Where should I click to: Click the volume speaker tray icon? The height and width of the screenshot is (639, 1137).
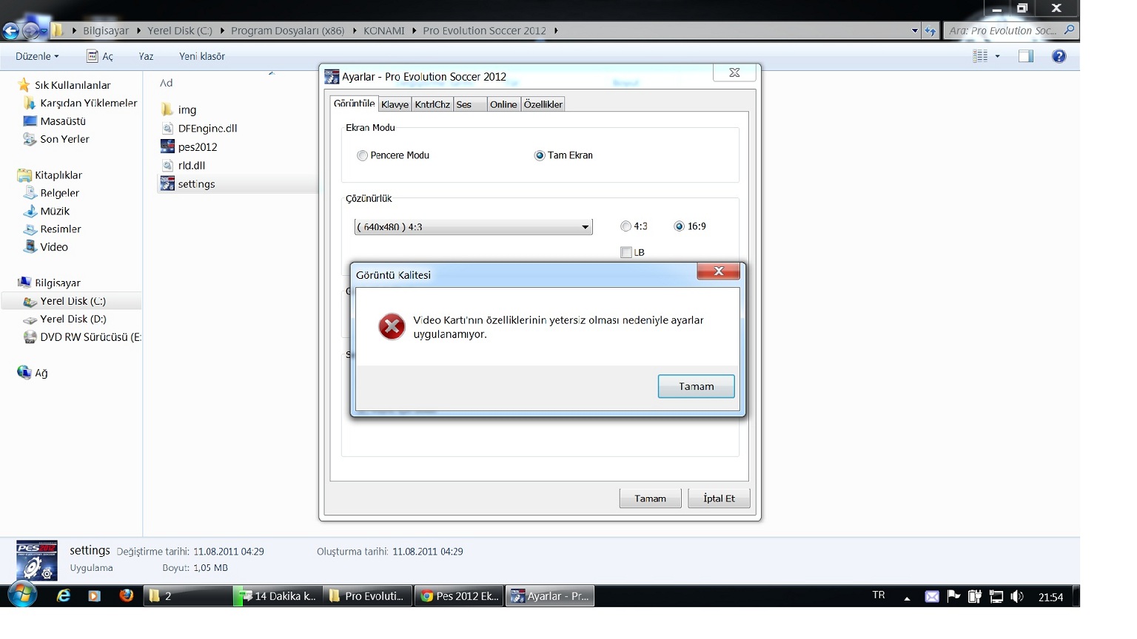point(1017,597)
